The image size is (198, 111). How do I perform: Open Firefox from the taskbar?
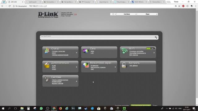click(60, 108)
